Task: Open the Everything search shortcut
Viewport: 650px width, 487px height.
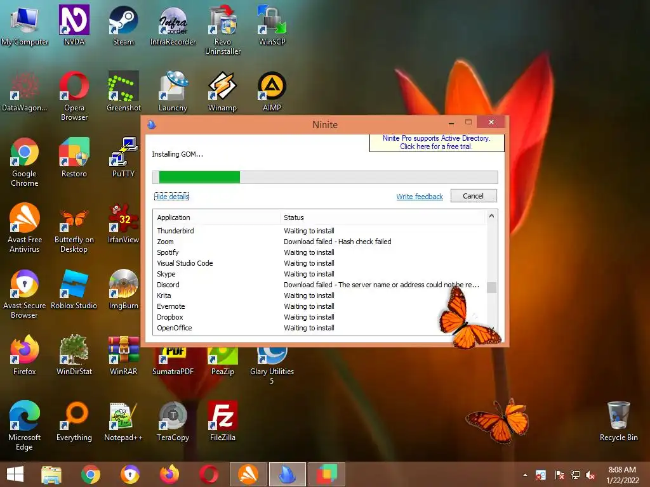Action: coord(74,421)
